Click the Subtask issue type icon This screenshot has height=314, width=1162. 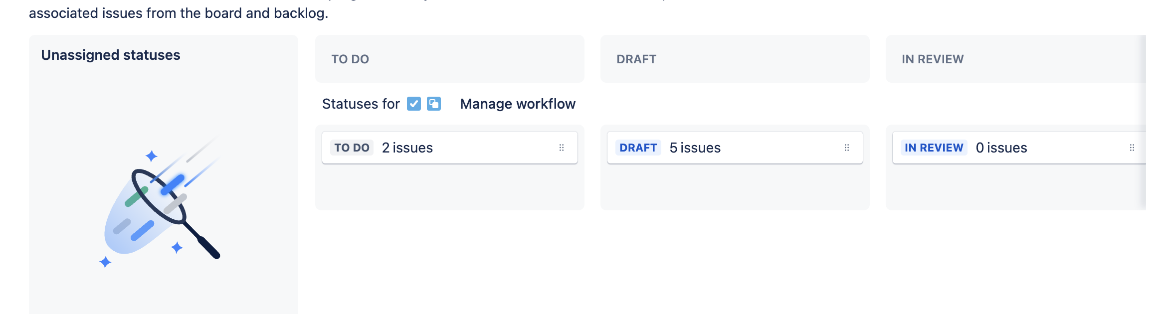coord(434,104)
